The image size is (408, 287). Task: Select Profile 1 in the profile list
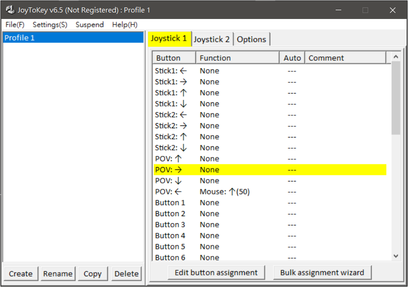[x=73, y=38]
